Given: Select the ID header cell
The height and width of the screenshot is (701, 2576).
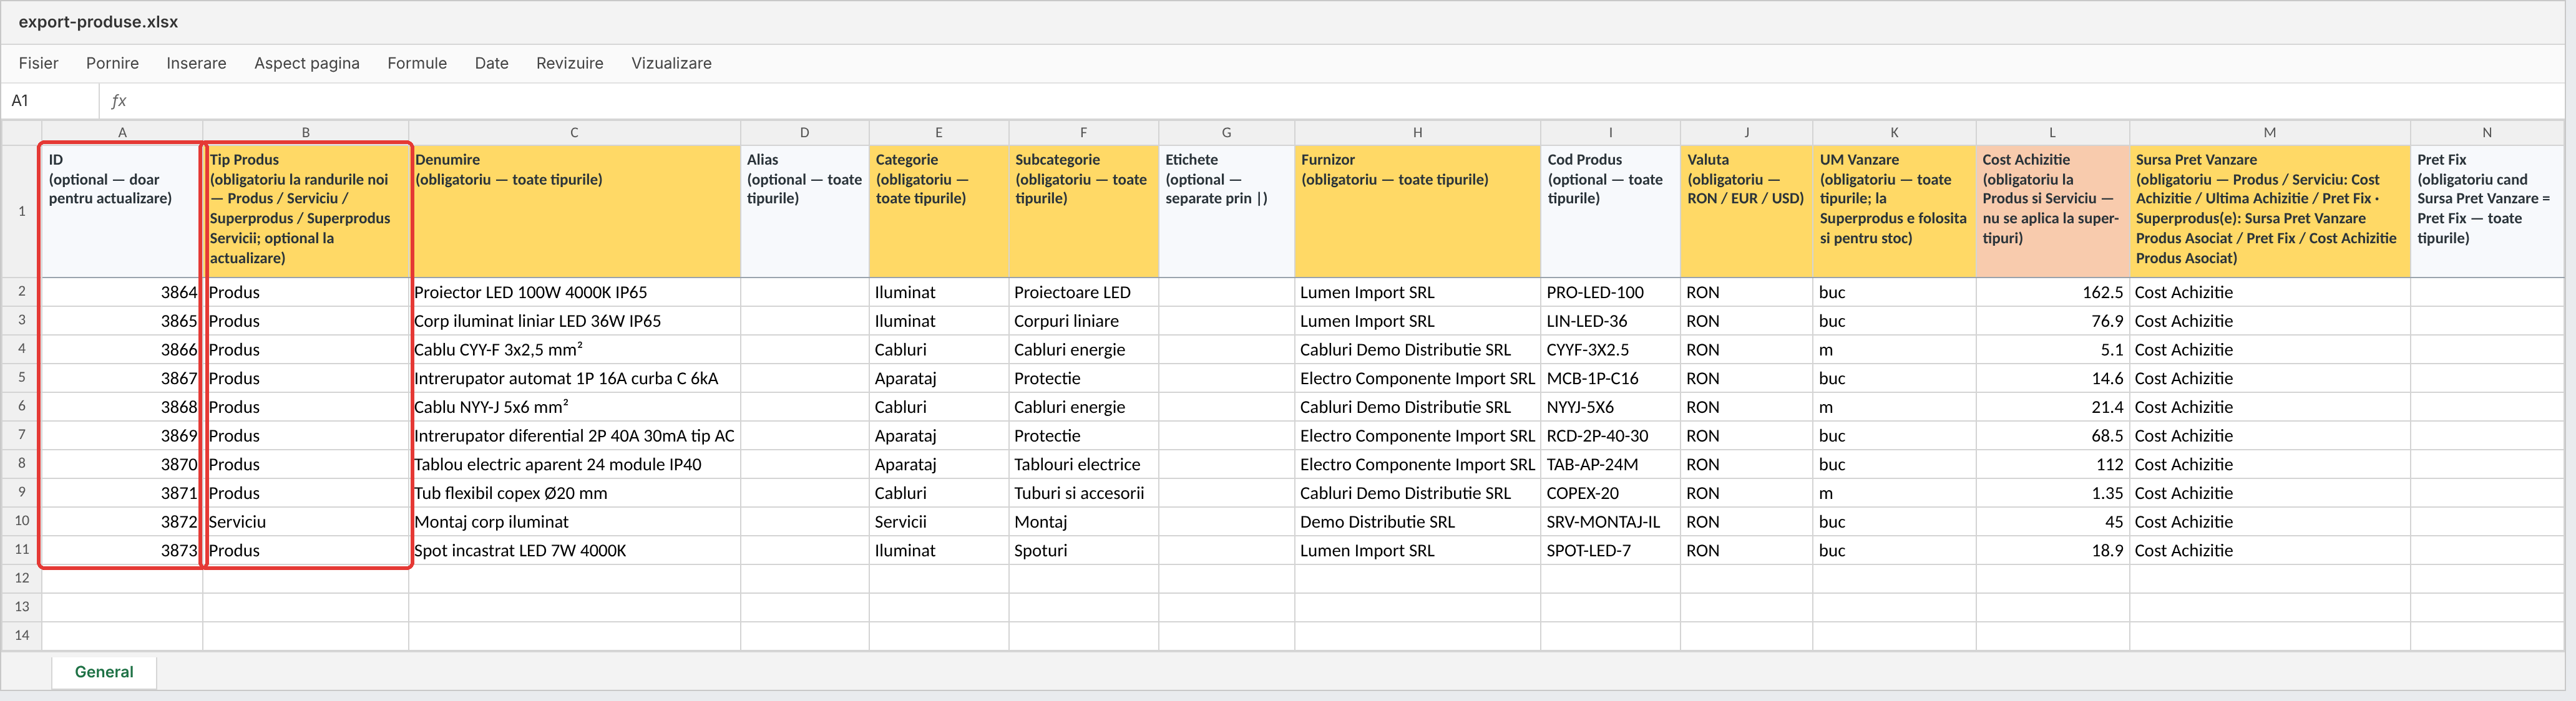Looking at the screenshot, I should click(x=122, y=211).
